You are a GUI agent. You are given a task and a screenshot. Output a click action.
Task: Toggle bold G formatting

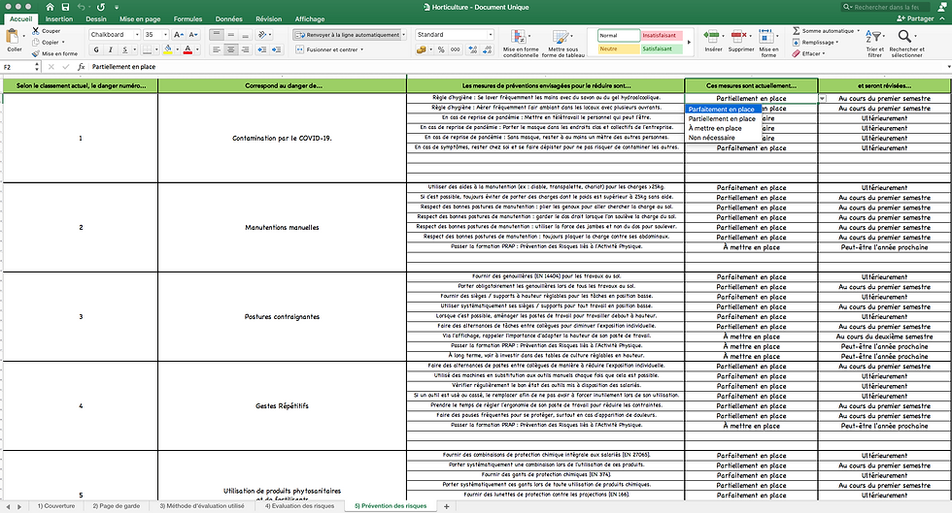96,49
